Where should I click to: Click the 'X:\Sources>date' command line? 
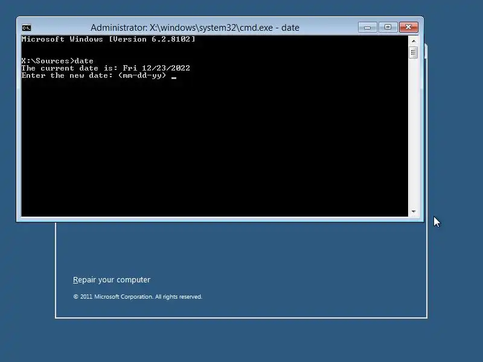[x=57, y=61]
